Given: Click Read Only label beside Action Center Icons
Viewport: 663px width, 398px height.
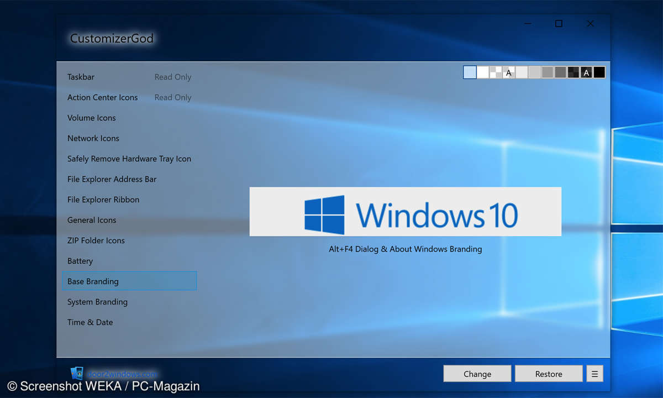Looking at the screenshot, I should point(173,97).
